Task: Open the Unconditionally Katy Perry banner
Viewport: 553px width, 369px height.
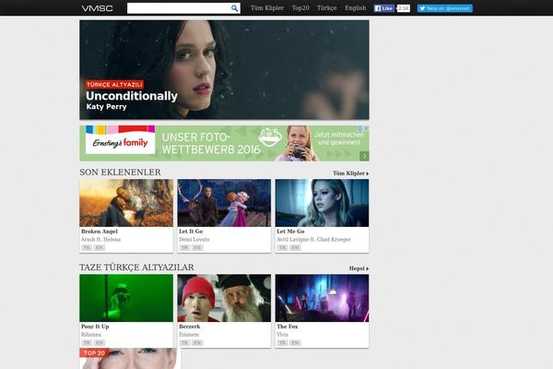Action: 224,69
